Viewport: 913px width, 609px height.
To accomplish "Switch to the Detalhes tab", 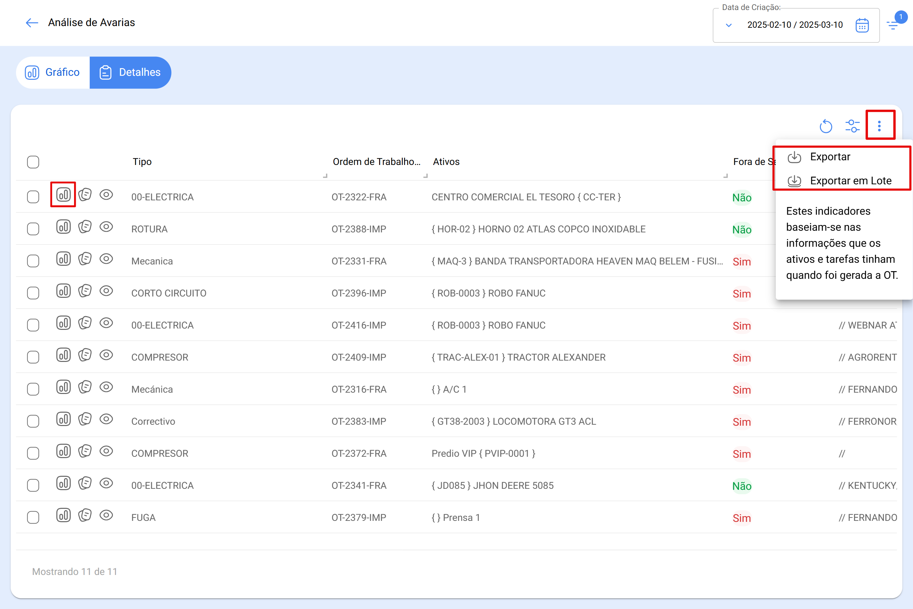I will (x=130, y=73).
